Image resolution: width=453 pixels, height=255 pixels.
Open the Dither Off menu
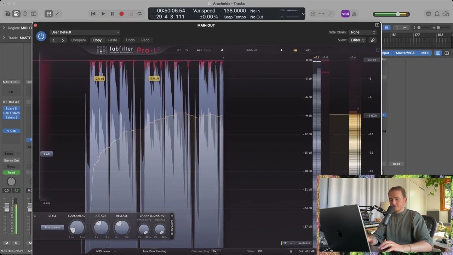coord(260,251)
